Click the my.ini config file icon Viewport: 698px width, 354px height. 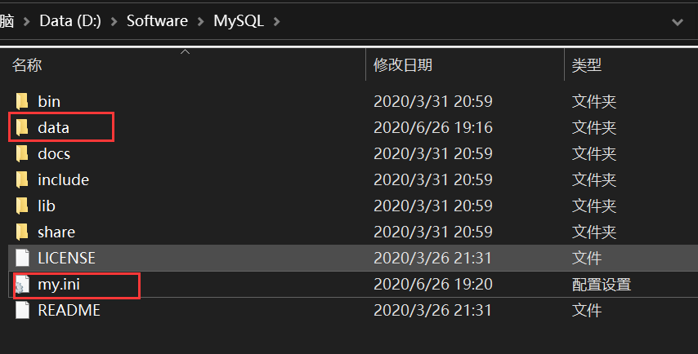[22, 285]
